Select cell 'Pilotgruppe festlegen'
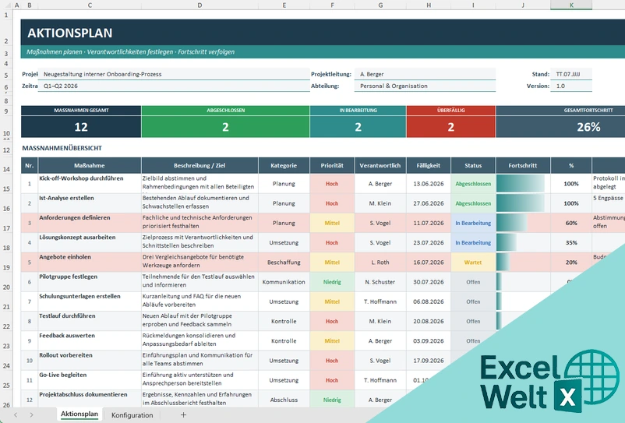The image size is (625, 423). tap(90, 282)
